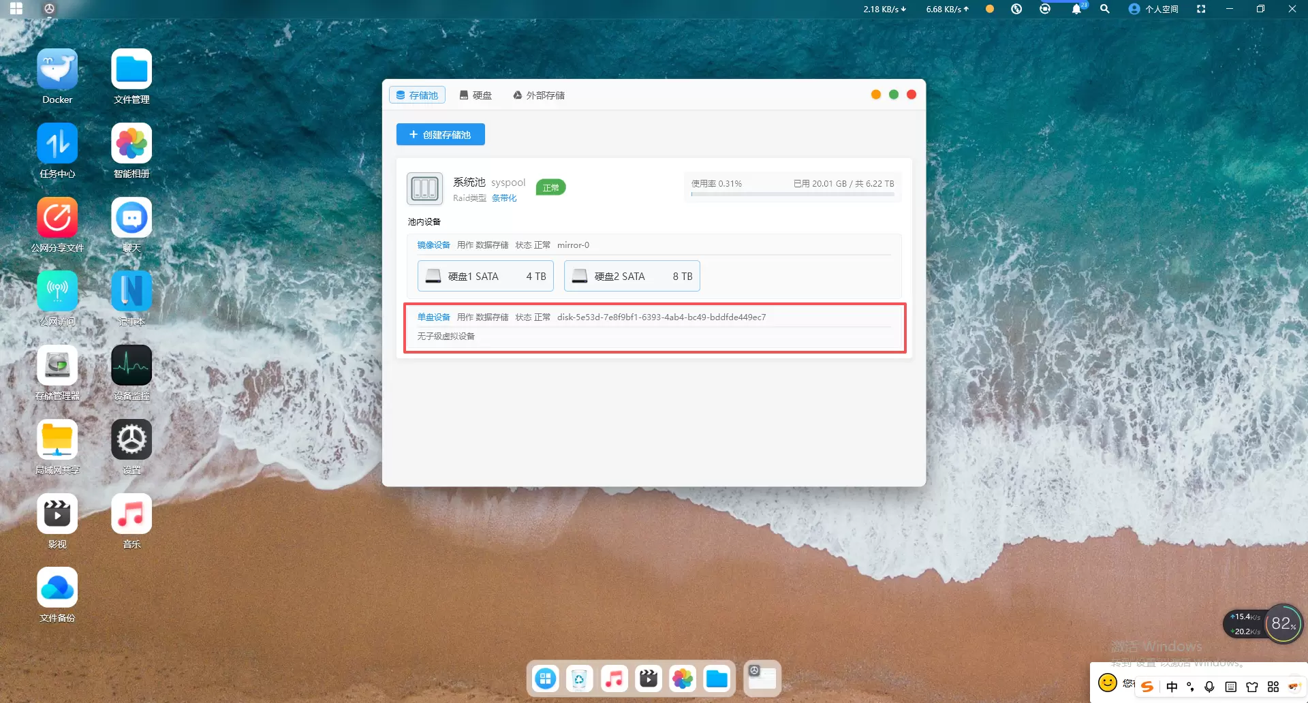Screen dimensions: 1308x703
Task: Switch to the 硬盘 tab
Action: [476, 95]
